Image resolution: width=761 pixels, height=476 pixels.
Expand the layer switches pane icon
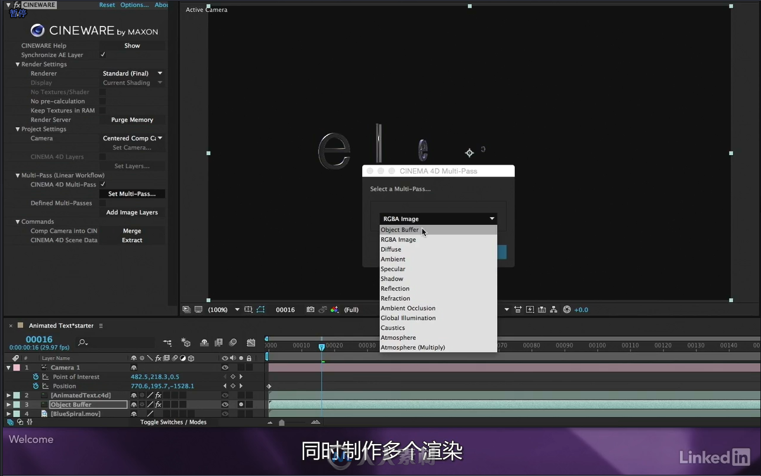pyautogui.click(x=11, y=422)
